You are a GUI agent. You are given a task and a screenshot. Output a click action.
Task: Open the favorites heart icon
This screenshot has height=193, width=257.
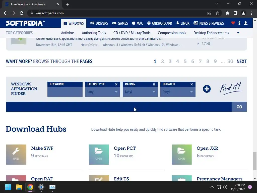[x=233, y=23]
